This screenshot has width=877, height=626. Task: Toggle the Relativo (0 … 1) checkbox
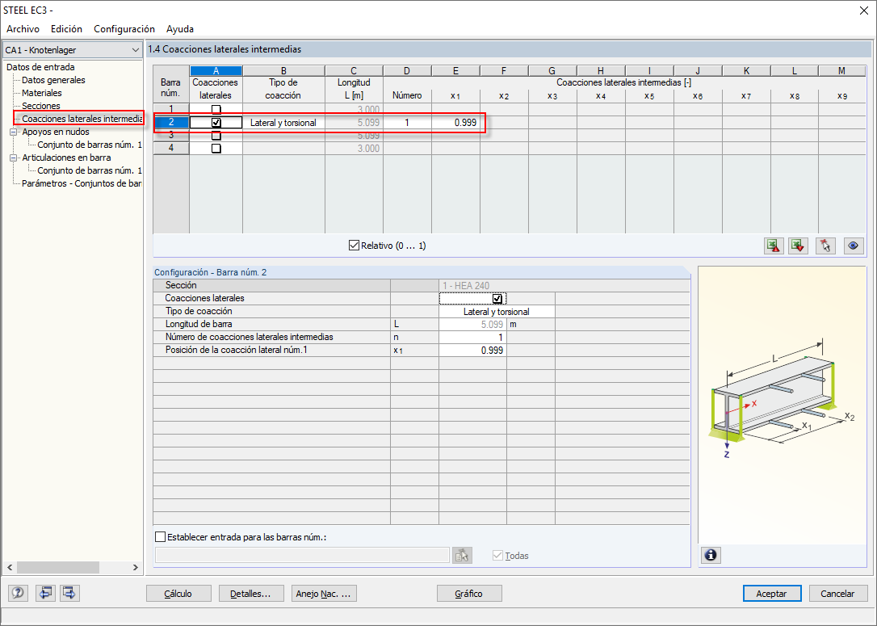pos(354,245)
